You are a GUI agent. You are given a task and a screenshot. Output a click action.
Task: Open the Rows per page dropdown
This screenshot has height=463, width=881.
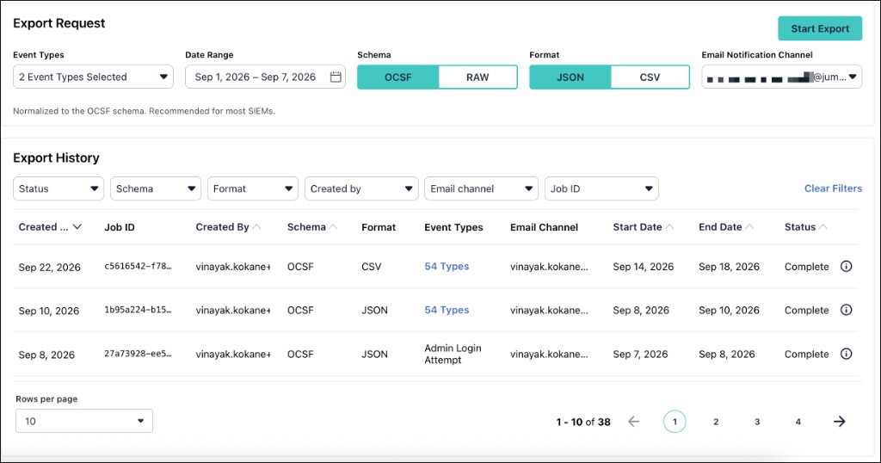(84, 421)
